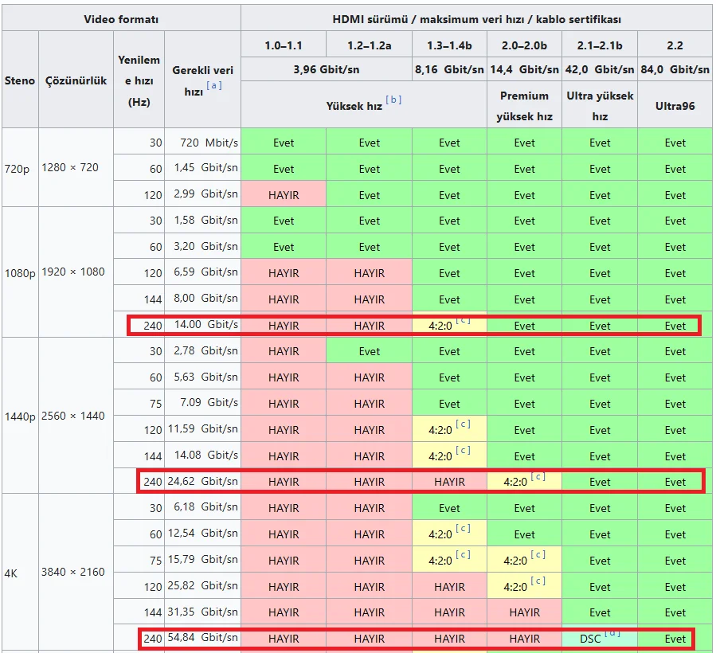The width and height of the screenshot is (716, 653).
Task: Open footnote [c] in the 4K 60 Hz row
Action: [463, 529]
